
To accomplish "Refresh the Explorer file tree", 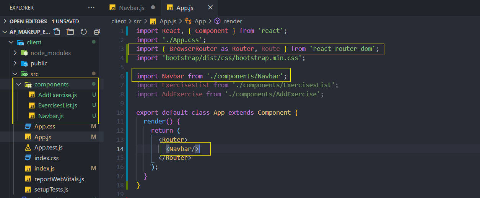I will click(x=83, y=32).
